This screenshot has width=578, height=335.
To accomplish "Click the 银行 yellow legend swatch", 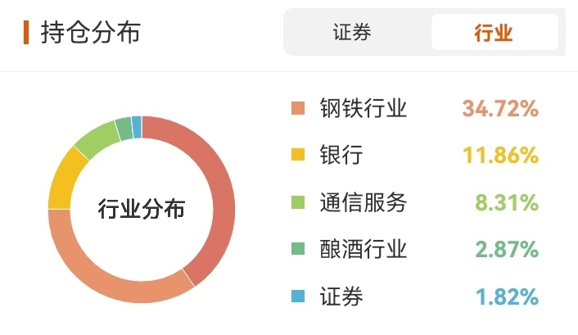I will coord(298,155).
